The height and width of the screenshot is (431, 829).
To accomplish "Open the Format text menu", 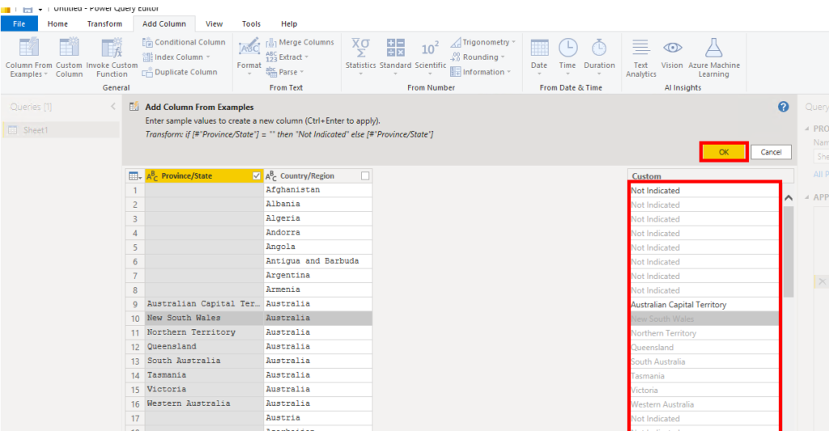I will [249, 56].
